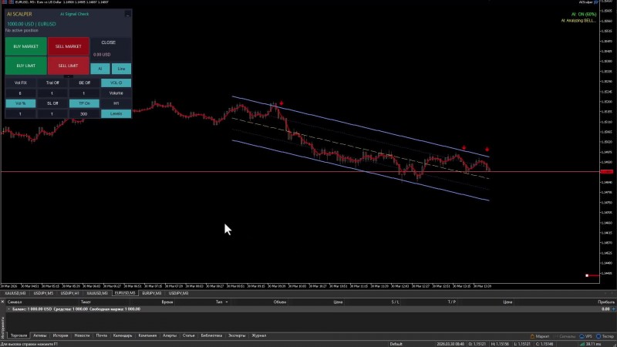Viewport: 617px width, 347px height.
Task: Toggle the Levels button
Action: coord(116,113)
